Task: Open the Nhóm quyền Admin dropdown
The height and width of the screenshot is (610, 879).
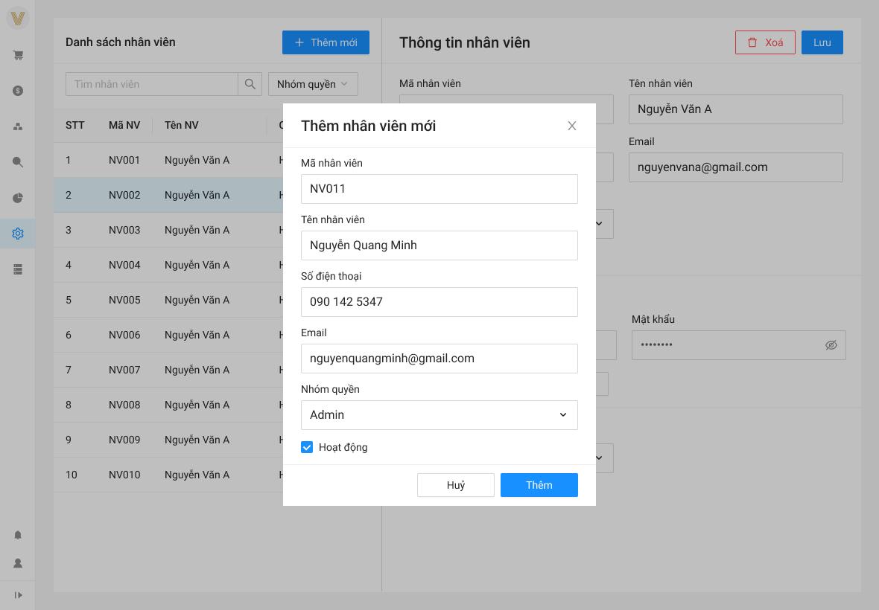Action: [439, 415]
